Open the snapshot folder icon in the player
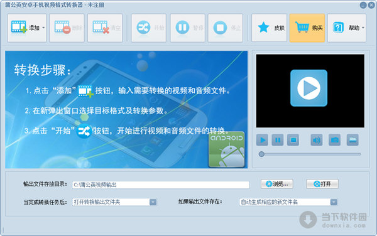377x236 pixels. point(352,140)
